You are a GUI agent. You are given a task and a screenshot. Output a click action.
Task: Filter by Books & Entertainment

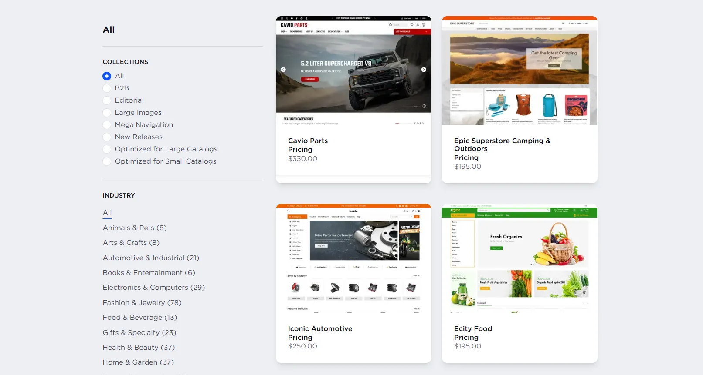click(149, 273)
